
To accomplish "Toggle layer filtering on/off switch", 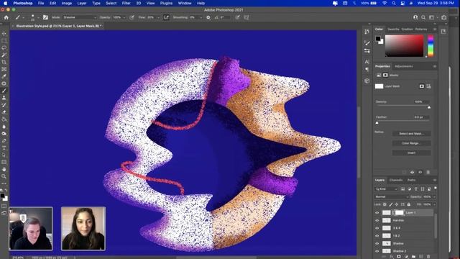I will coord(436,188).
